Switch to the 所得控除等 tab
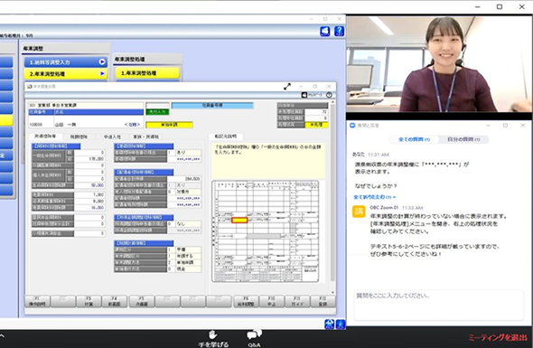Viewport: 533px width, 348px height. click(x=45, y=136)
